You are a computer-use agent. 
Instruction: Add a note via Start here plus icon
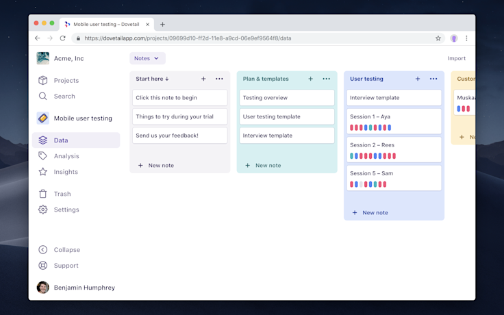pos(203,79)
